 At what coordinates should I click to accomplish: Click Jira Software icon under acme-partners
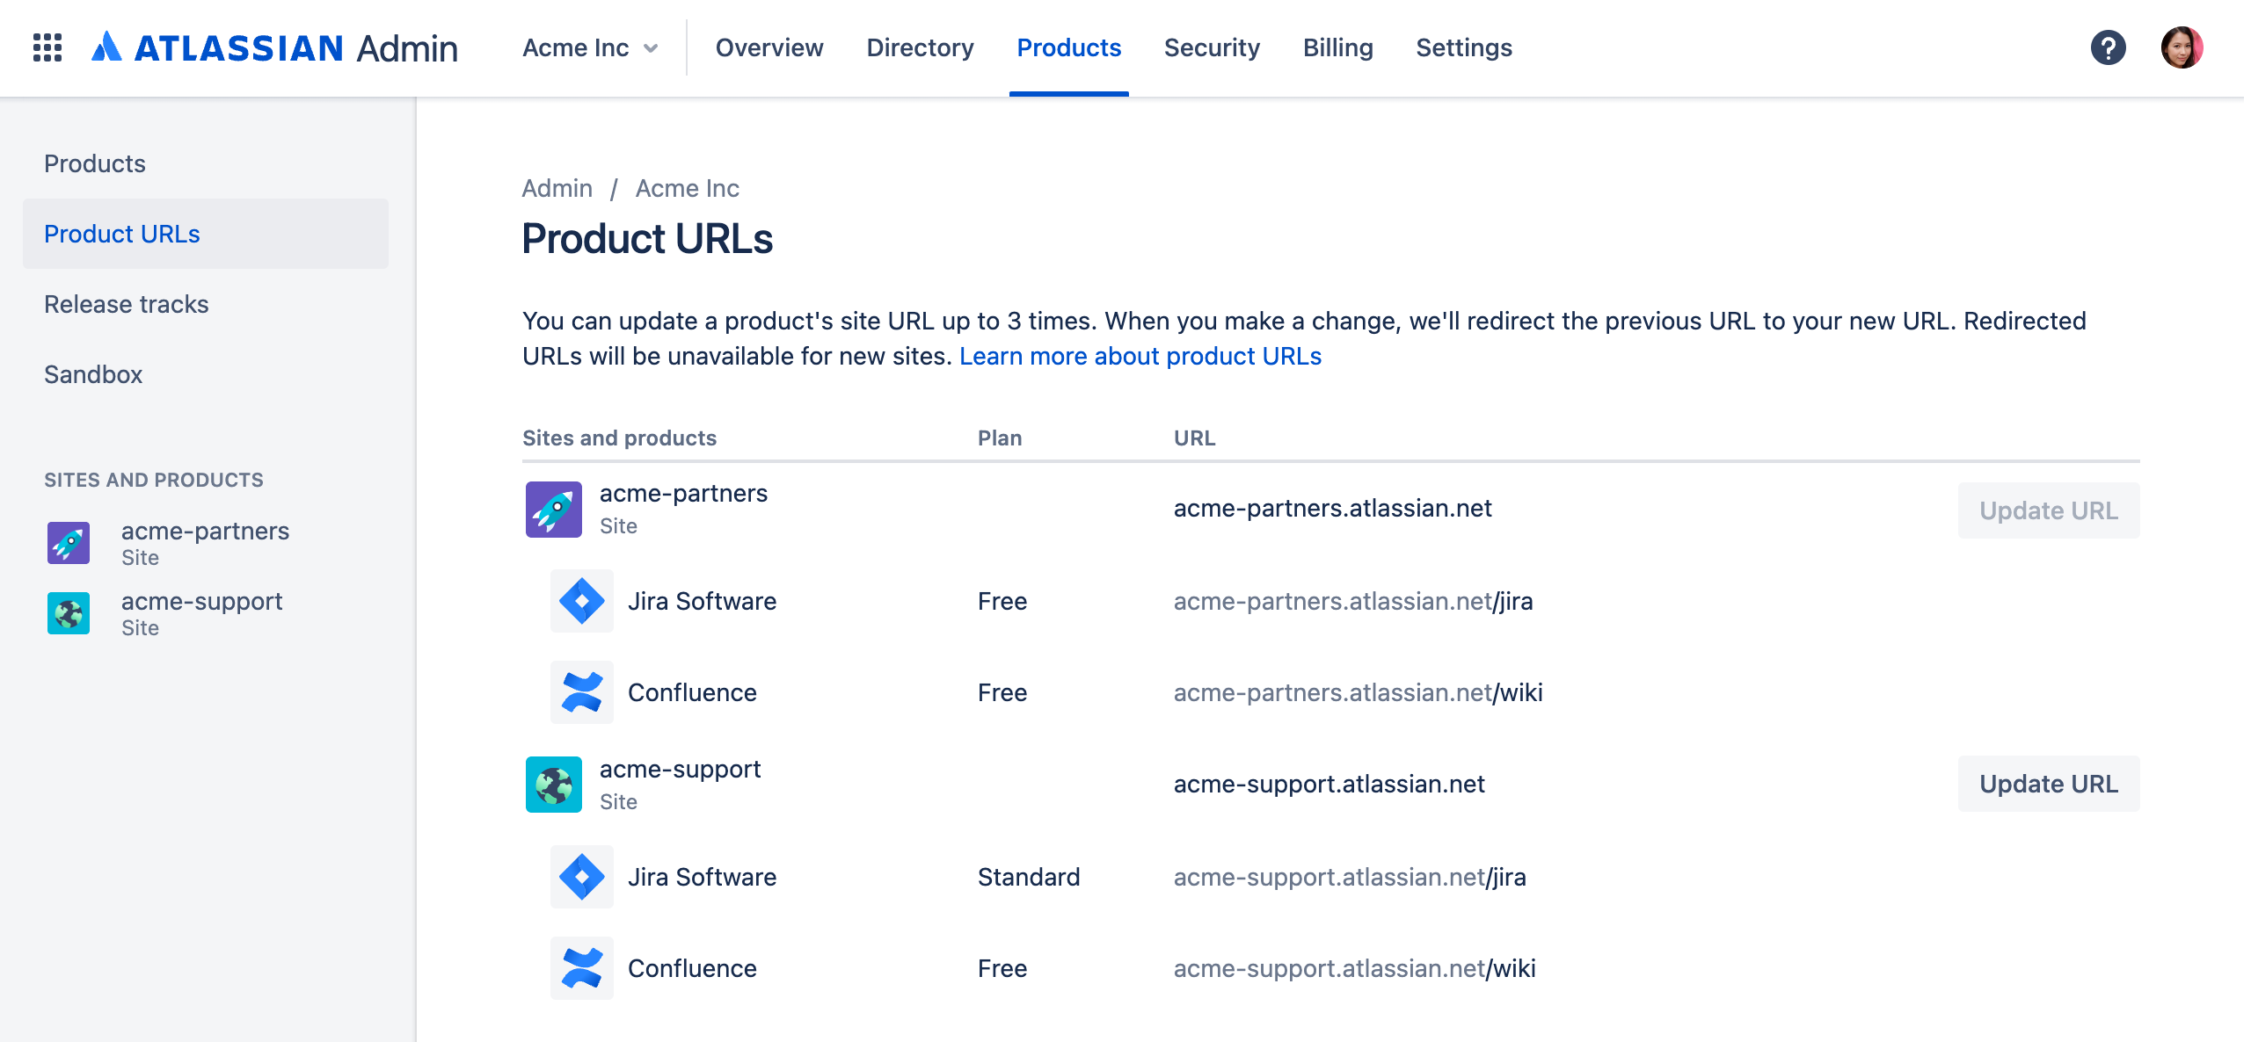(581, 601)
